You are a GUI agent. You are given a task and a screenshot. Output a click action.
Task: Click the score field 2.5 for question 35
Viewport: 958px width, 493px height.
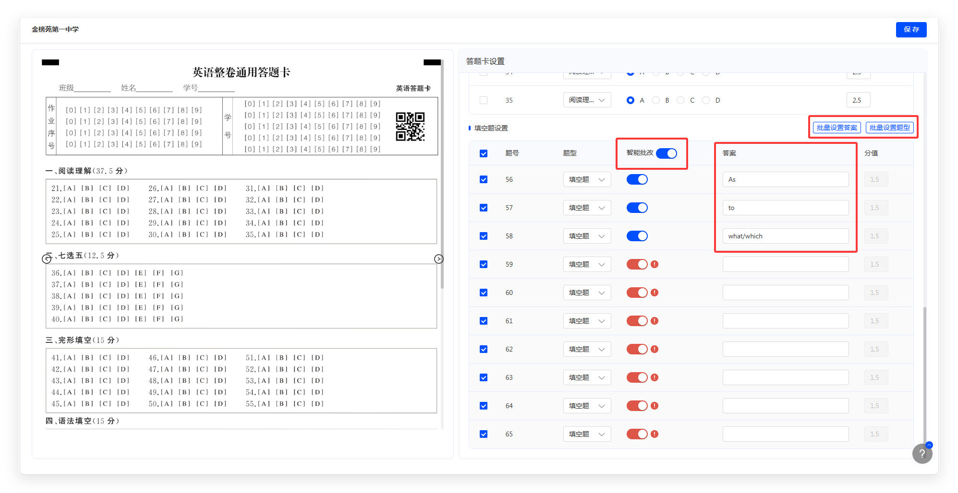click(x=858, y=100)
